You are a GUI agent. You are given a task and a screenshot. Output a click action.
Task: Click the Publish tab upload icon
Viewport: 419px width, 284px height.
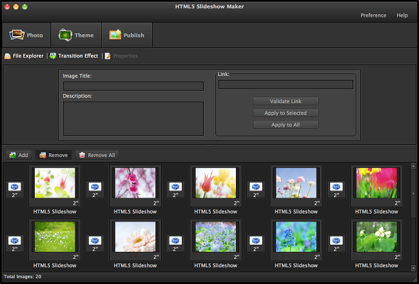click(x=115, y=35)
